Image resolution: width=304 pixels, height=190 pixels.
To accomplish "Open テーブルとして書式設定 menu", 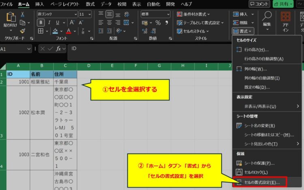I will coord(200,23).
